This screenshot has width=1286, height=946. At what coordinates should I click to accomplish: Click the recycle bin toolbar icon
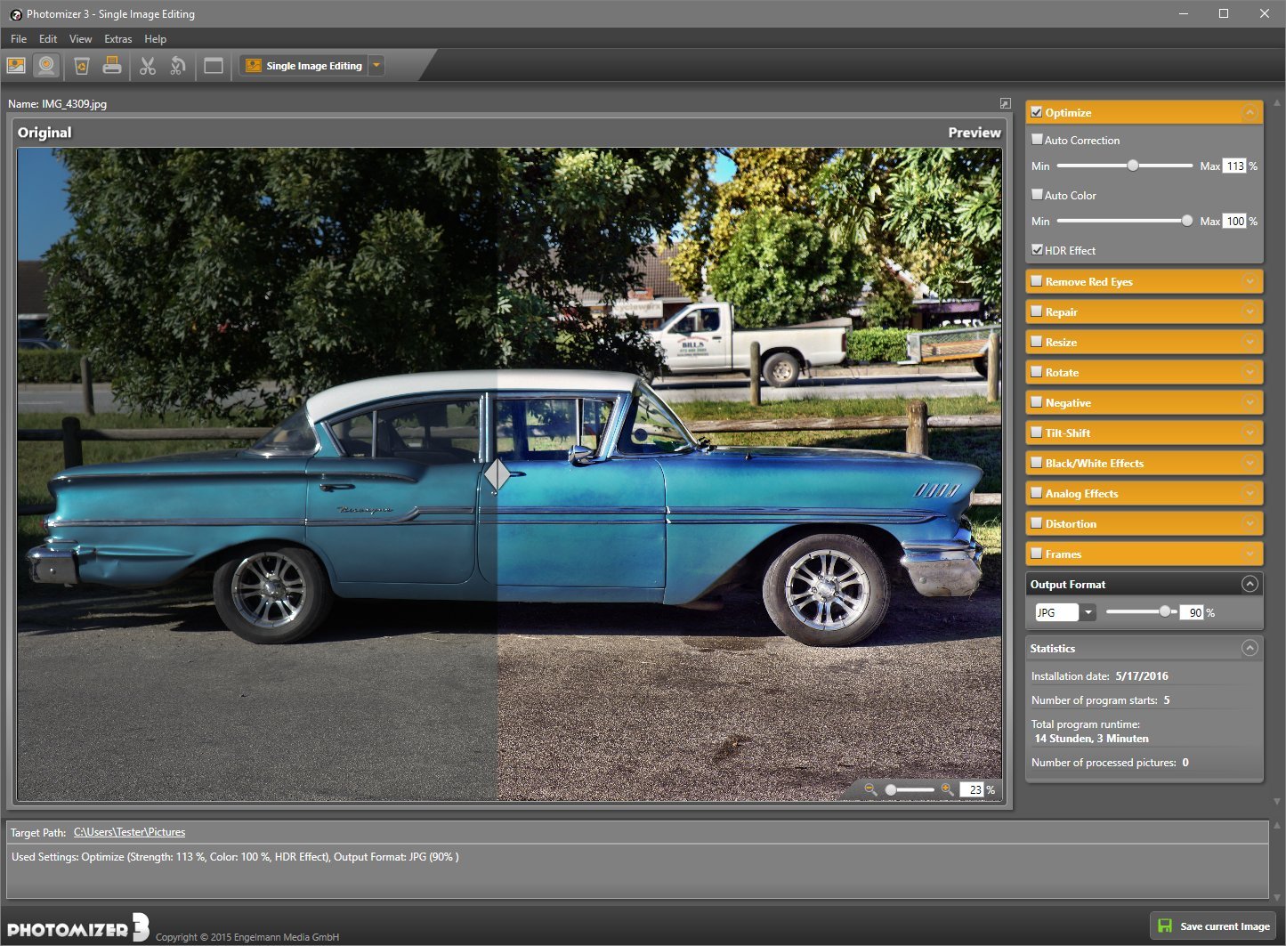pyautogui.click(x=82, y=66)
